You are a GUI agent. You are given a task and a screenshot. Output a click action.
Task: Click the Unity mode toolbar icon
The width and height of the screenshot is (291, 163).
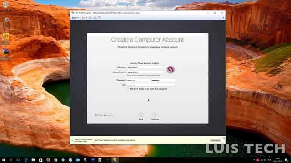[x=100, y=18]
